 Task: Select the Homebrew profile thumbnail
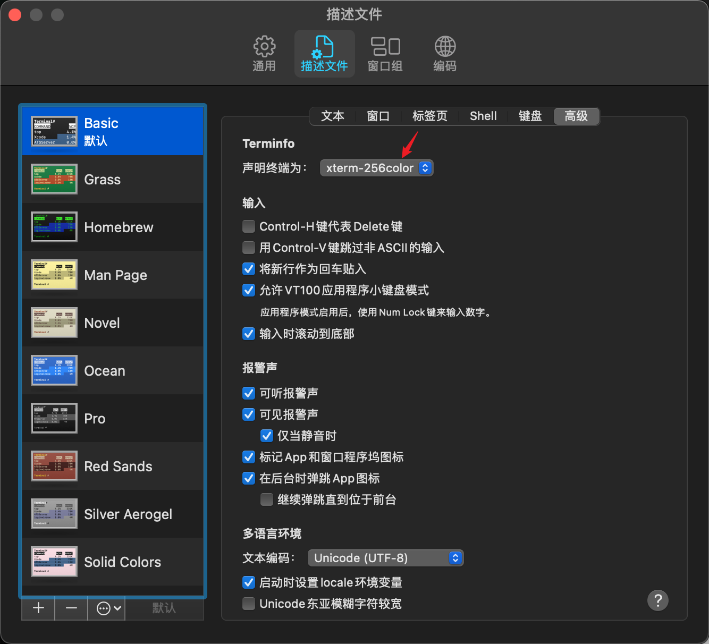point(54,227)
